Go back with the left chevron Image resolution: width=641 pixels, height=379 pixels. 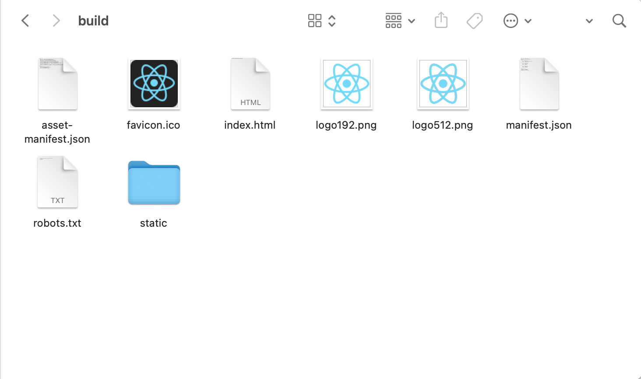pos(25,21)
